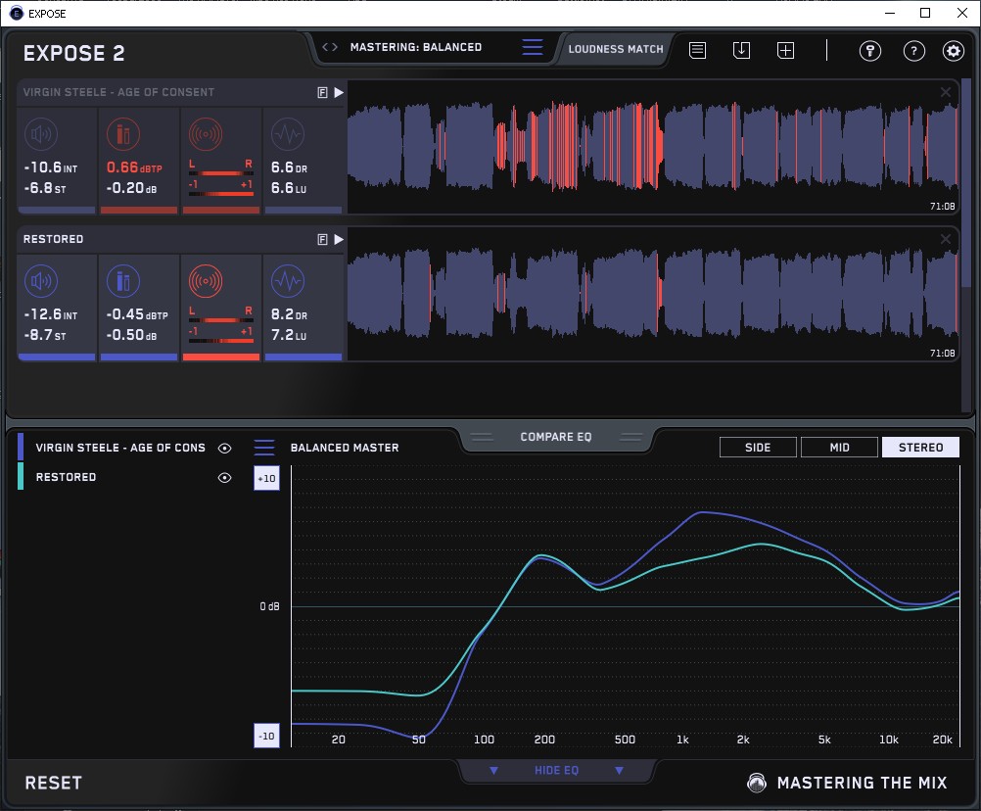
Task: Play the Virgin Steele track
Action: 339,92
